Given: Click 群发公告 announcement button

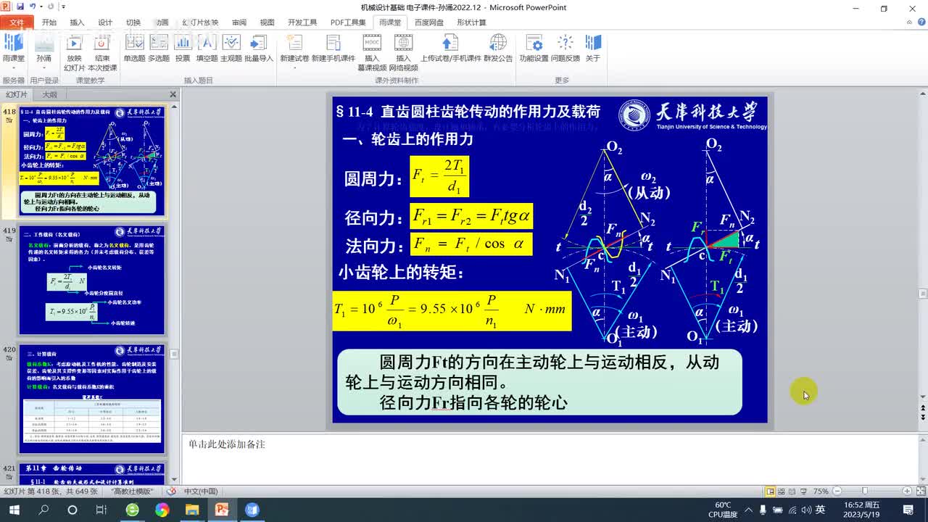Looking at the screenshot, I should coord(498,49).
